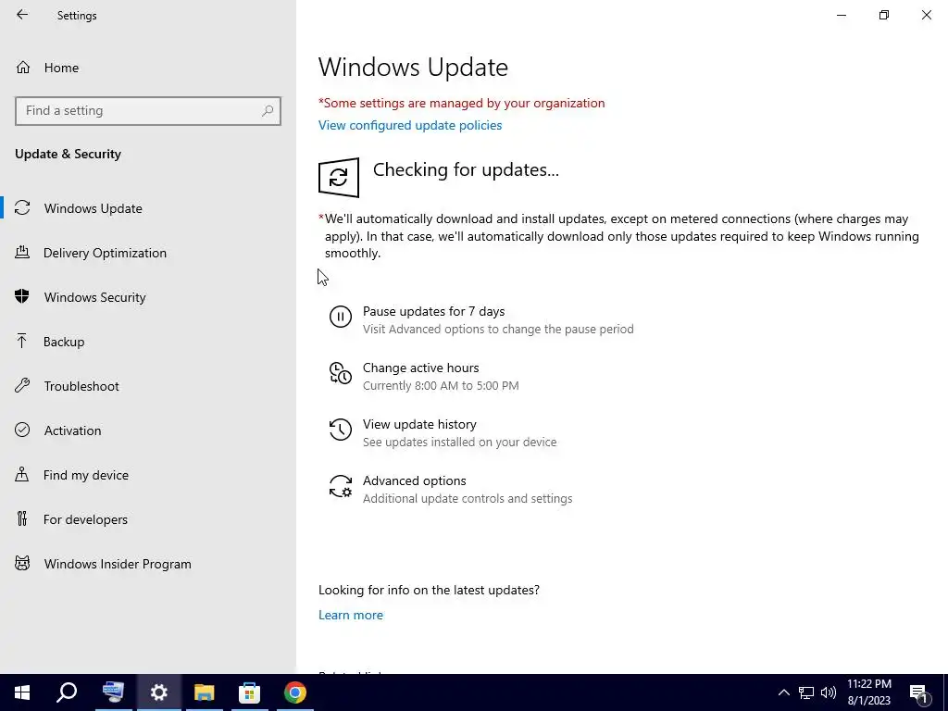Screen dimensions: 948x711
Task: Open Server Manager from the taskbar
Action: coord(113,692)
